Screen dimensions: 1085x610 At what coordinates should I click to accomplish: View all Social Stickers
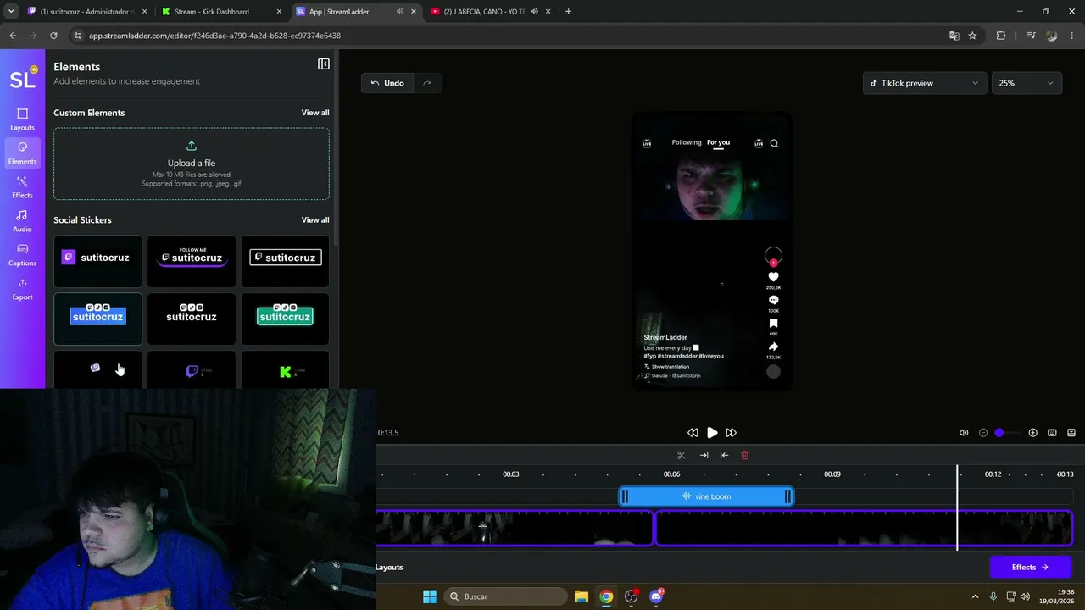coord(315,220)
